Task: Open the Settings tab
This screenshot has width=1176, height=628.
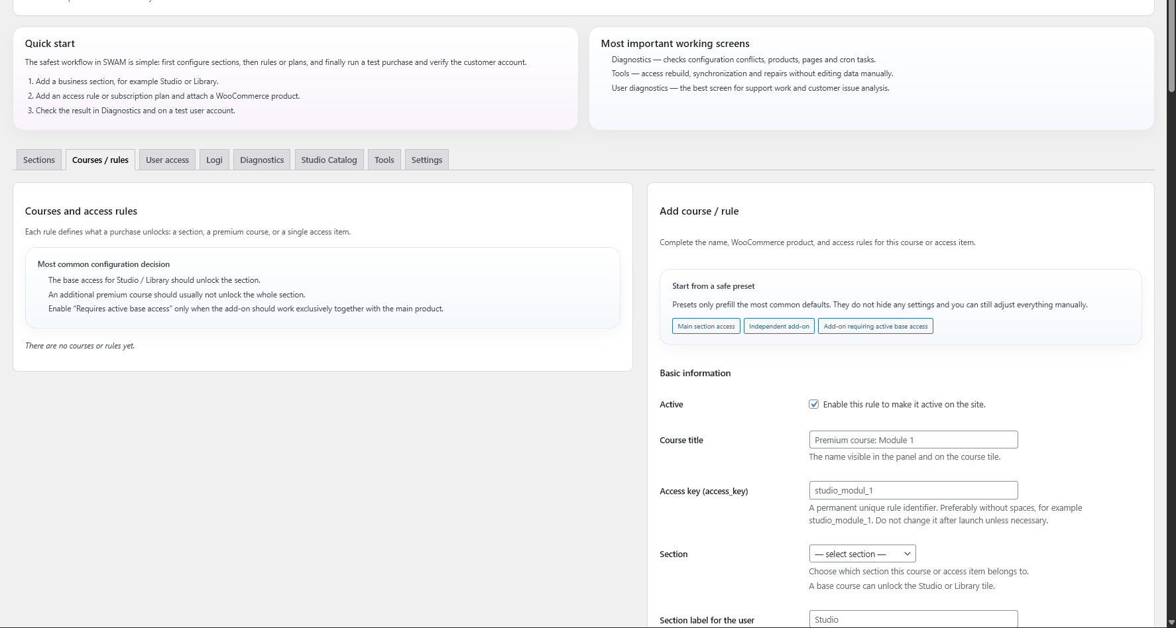Action: point(426,160)
